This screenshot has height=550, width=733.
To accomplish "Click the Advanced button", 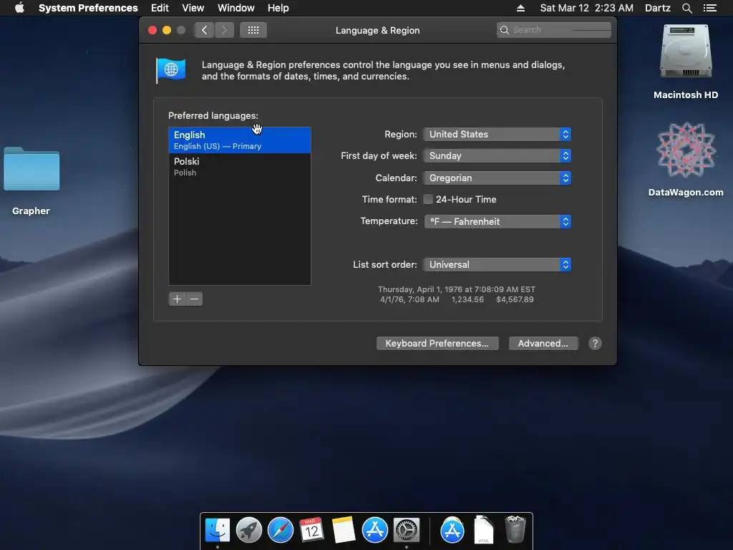I will tap(543, 343).
